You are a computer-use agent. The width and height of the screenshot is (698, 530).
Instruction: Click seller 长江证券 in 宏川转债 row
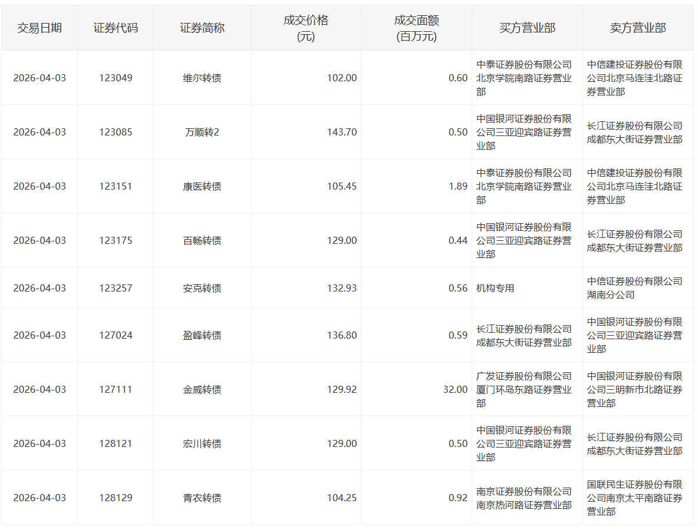click(x=634, y=444)
